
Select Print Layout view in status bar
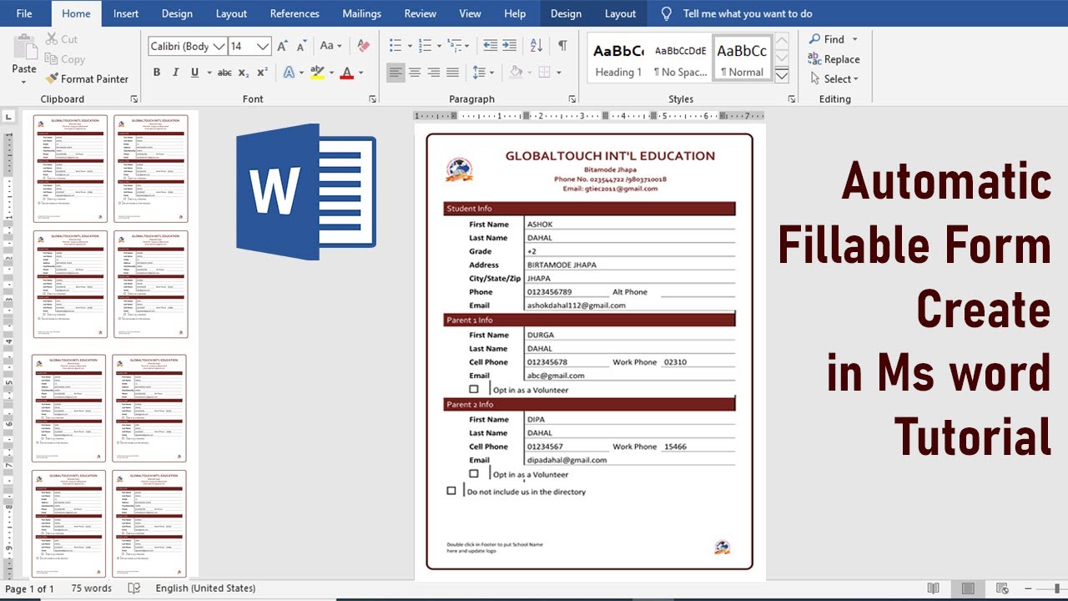pos(968,588)
